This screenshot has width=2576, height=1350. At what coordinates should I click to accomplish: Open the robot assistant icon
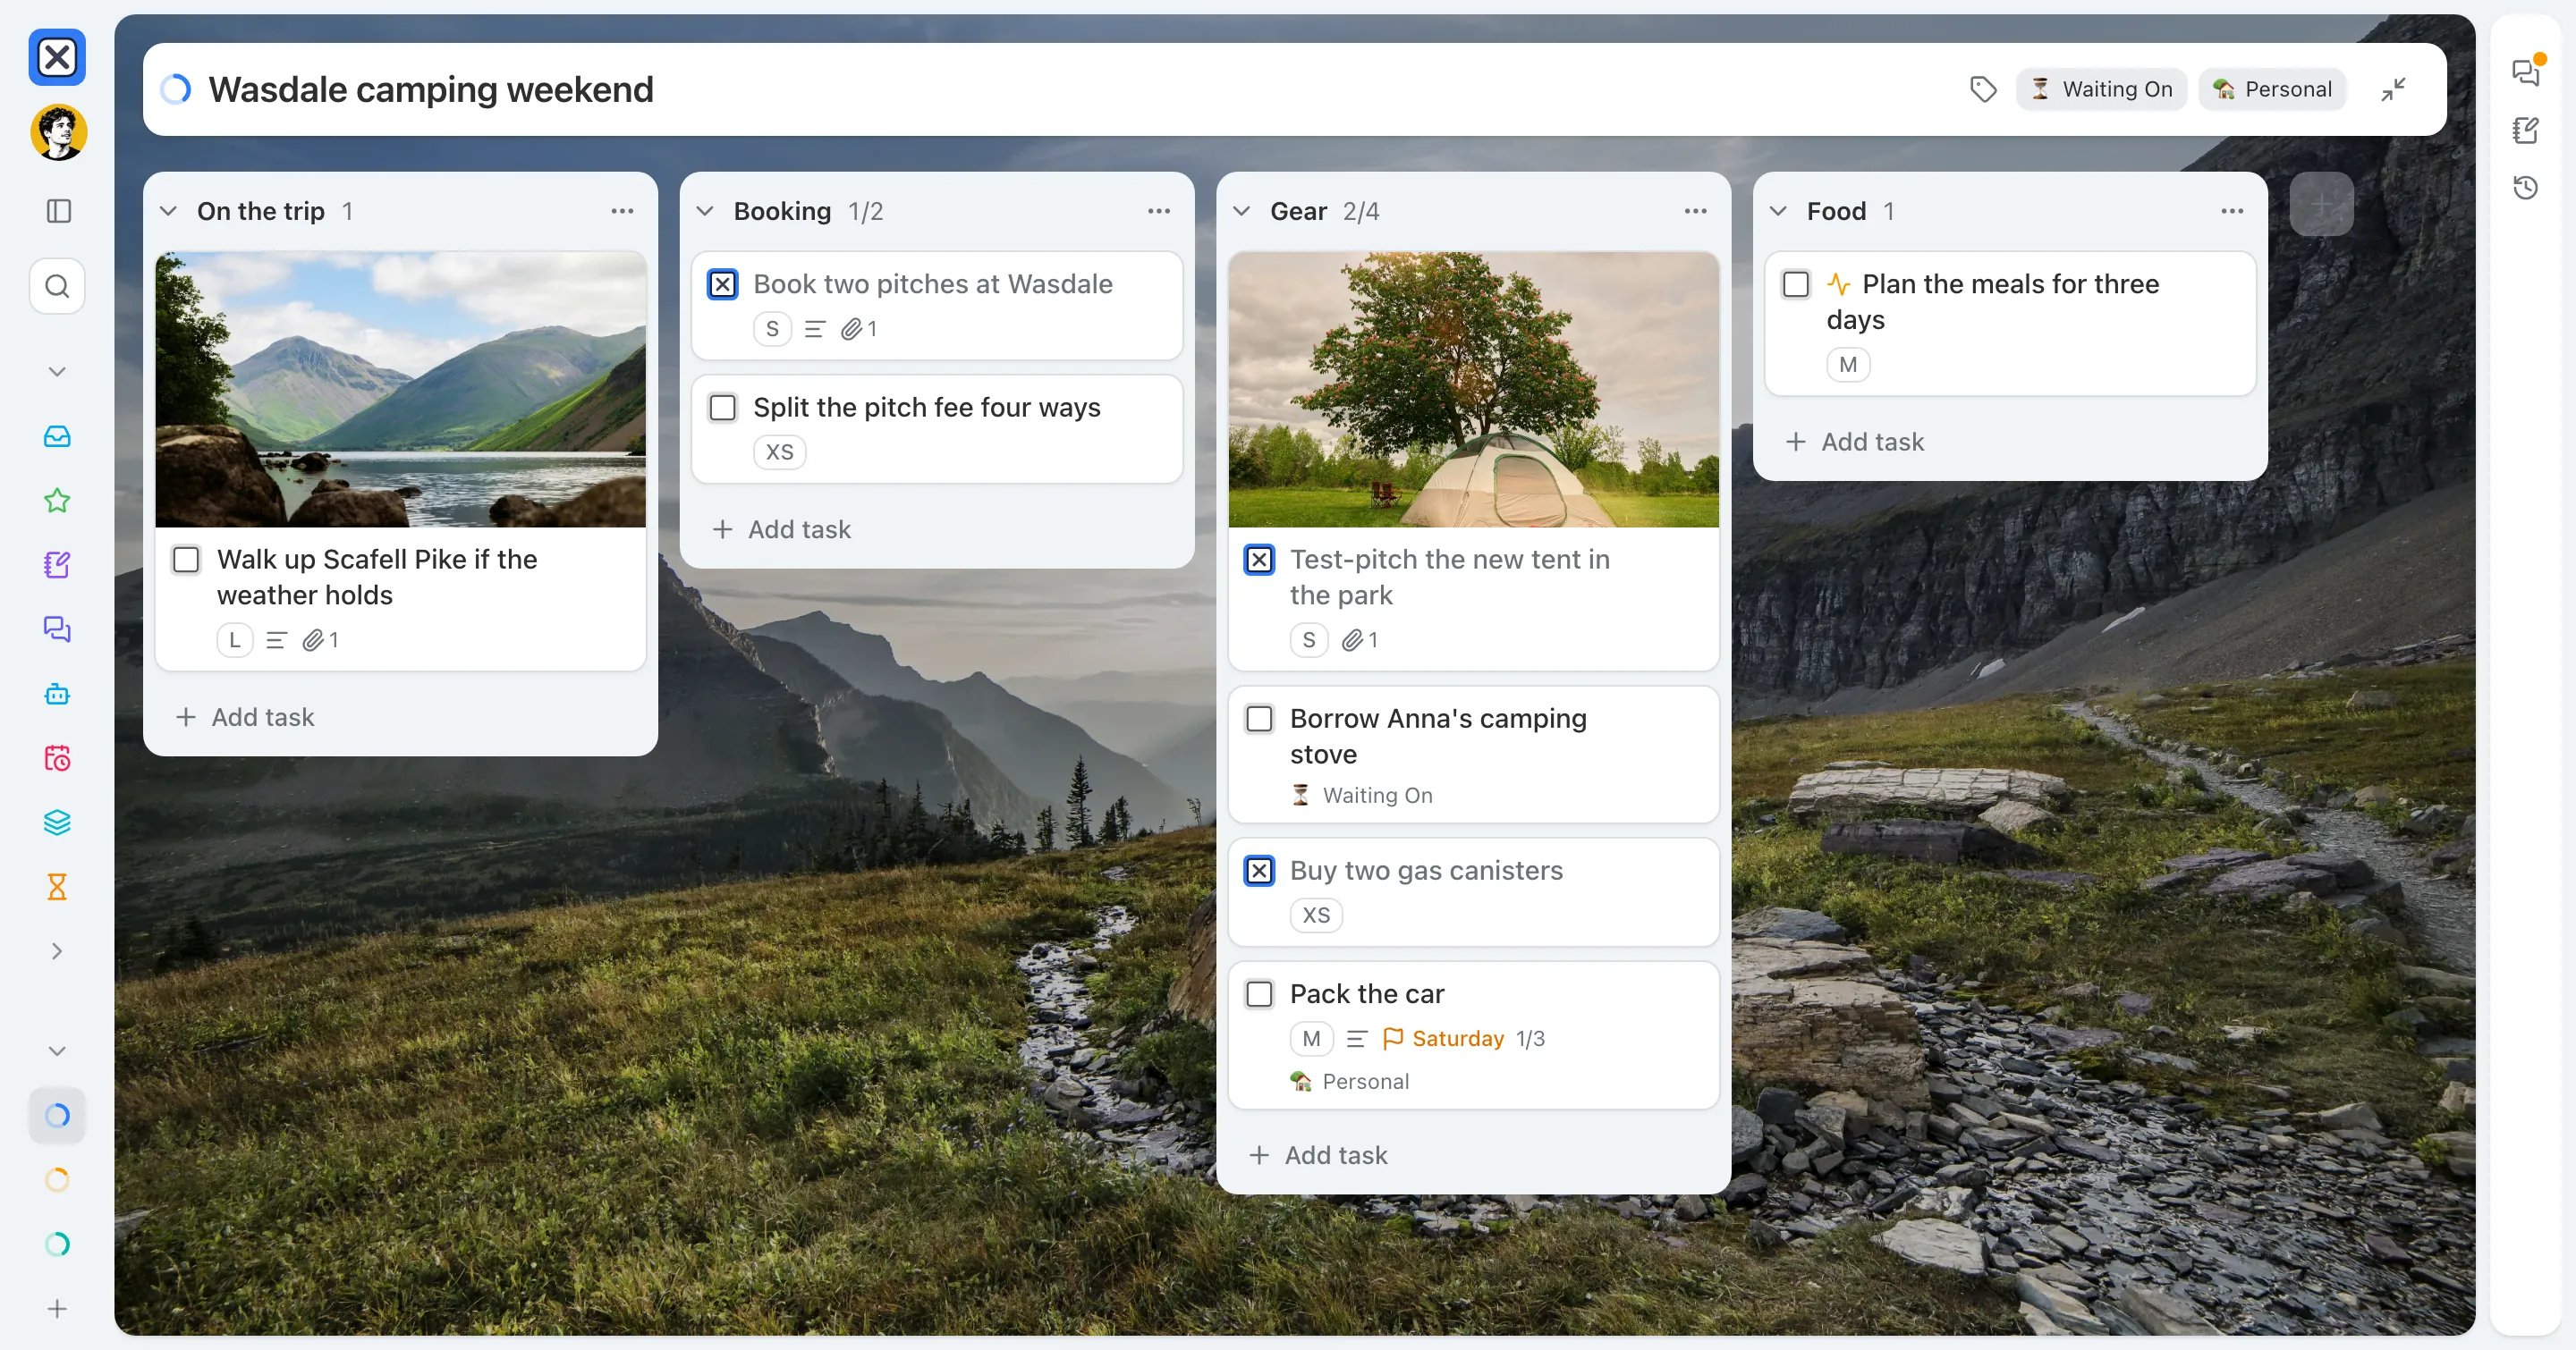tap(57, 695)
